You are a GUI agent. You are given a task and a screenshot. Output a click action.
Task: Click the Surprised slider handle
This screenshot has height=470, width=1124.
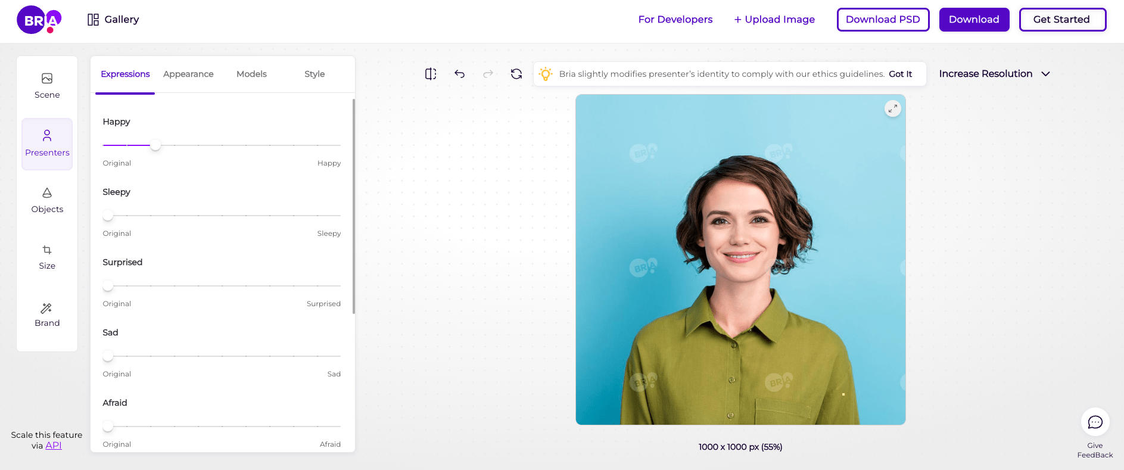(x=108, y=286)
